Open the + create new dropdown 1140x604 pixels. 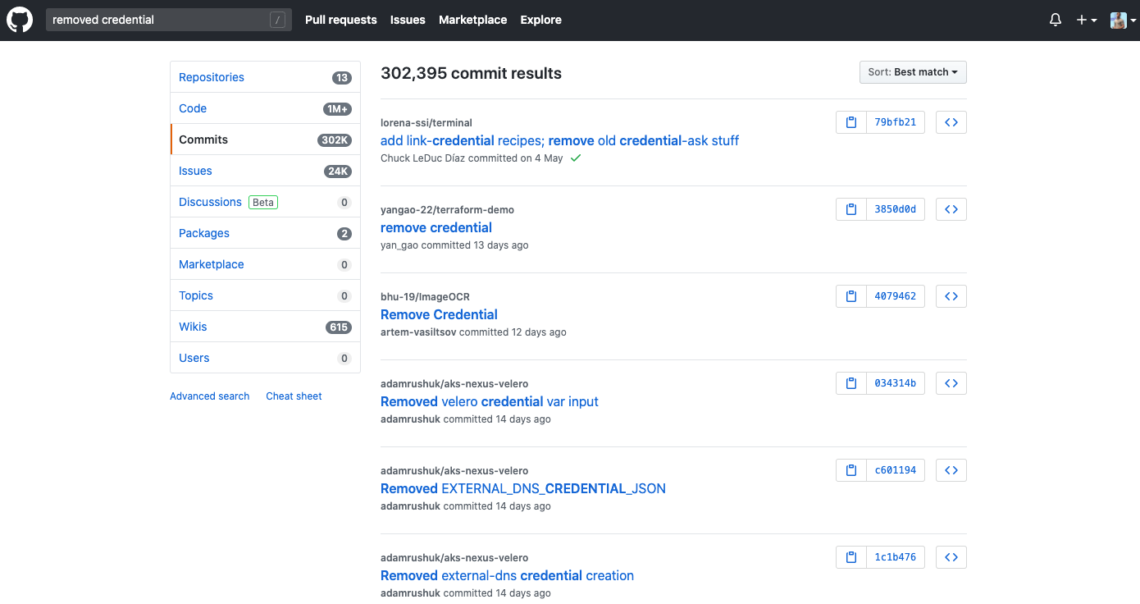(1086, 20)
